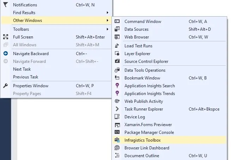The image size is (231, 160).
Task: Open the Notifications menu entry
Action: coord(25,5)
